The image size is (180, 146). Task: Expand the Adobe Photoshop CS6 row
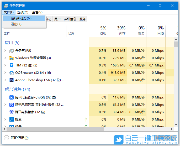click(x=5, y=80)
